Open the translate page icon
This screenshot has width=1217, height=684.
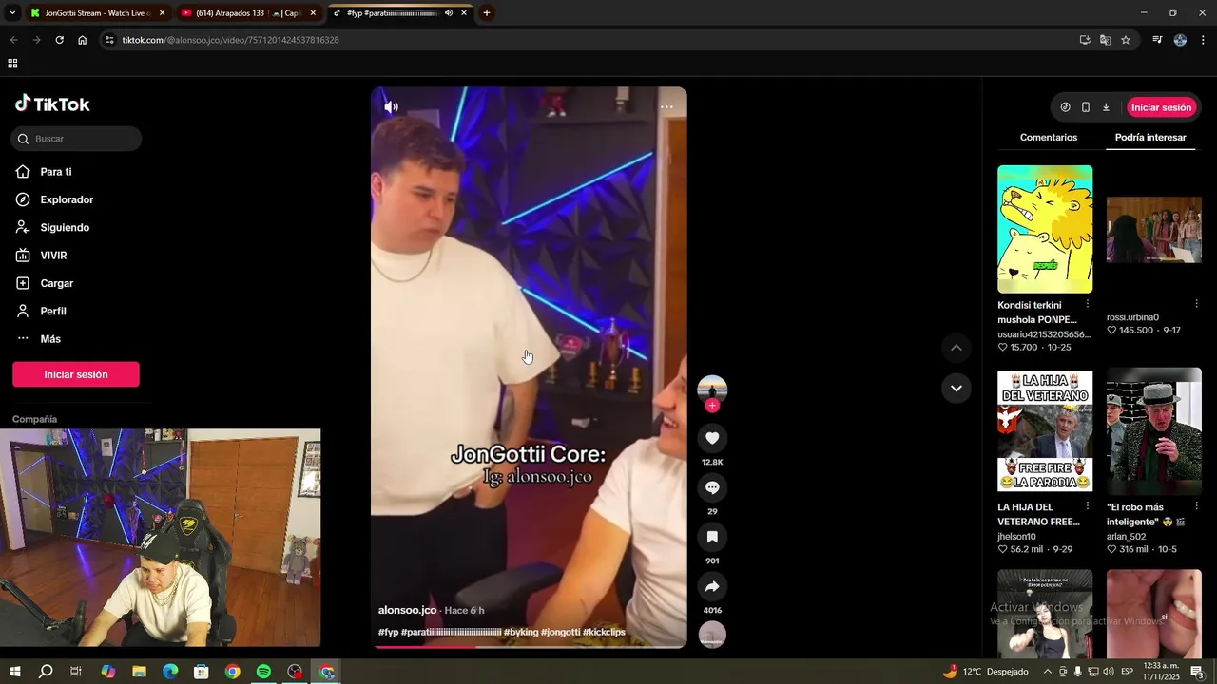tap(1105, 40)
